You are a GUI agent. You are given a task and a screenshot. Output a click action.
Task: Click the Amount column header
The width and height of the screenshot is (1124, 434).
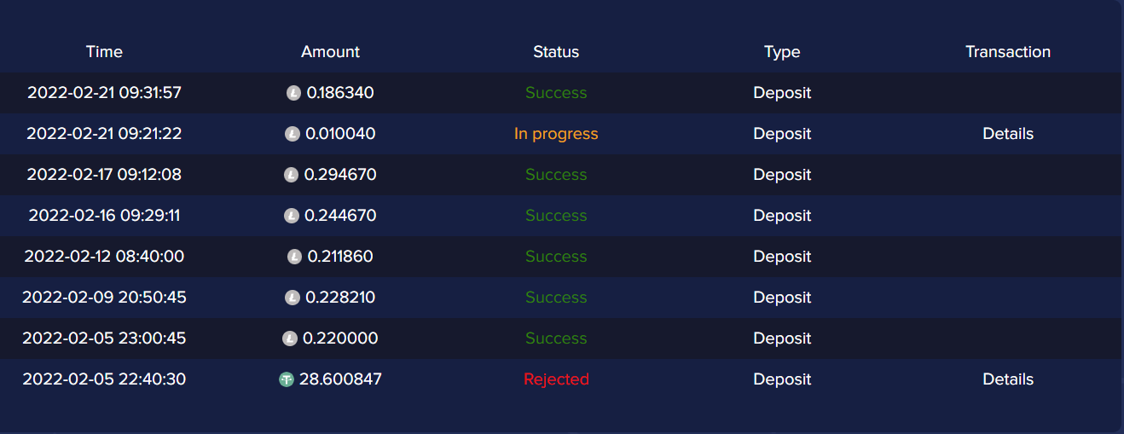point(330,52)
